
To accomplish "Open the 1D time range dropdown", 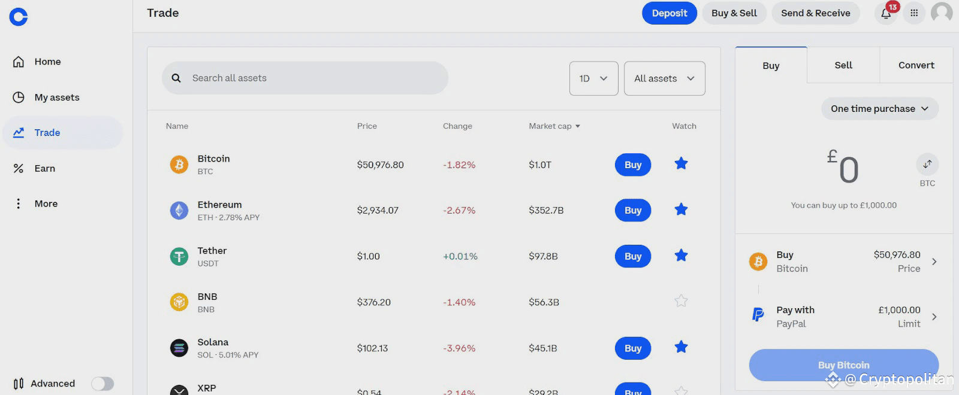I will pos(593,78).
